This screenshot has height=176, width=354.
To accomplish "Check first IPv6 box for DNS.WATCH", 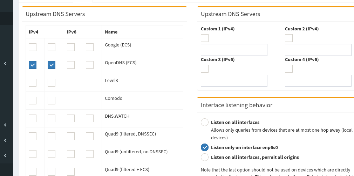I will click(71, 118).
